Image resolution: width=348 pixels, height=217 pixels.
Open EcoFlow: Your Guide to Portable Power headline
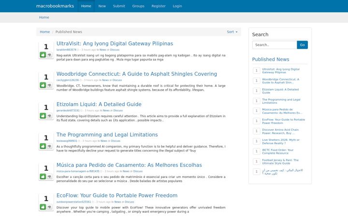pyautogui.click(x=117, y=195)
